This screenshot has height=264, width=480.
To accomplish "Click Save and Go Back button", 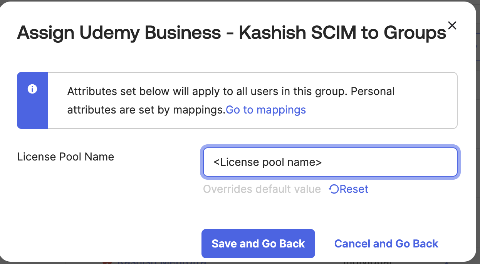I will (x=258, y=244).
